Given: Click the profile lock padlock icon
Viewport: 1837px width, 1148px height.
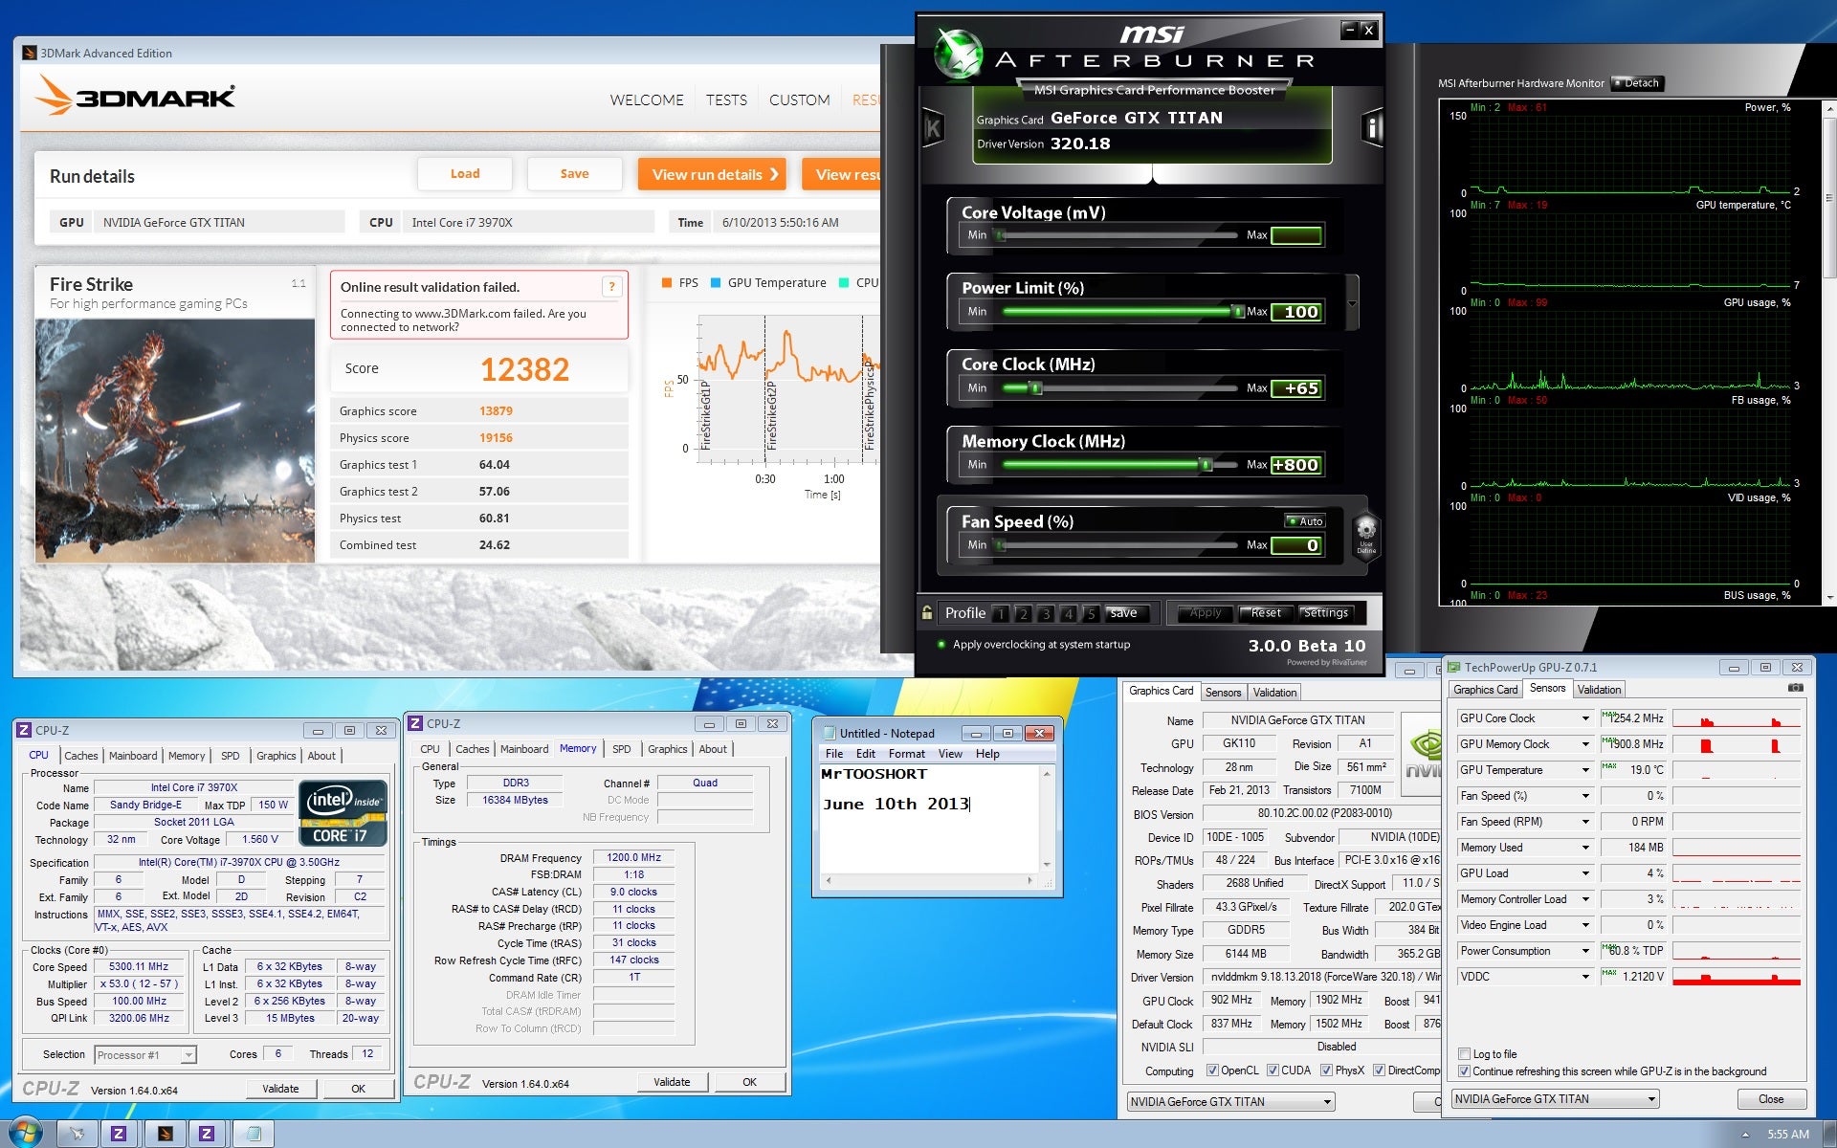Looking at the screenshot, I should click(927, 612).
